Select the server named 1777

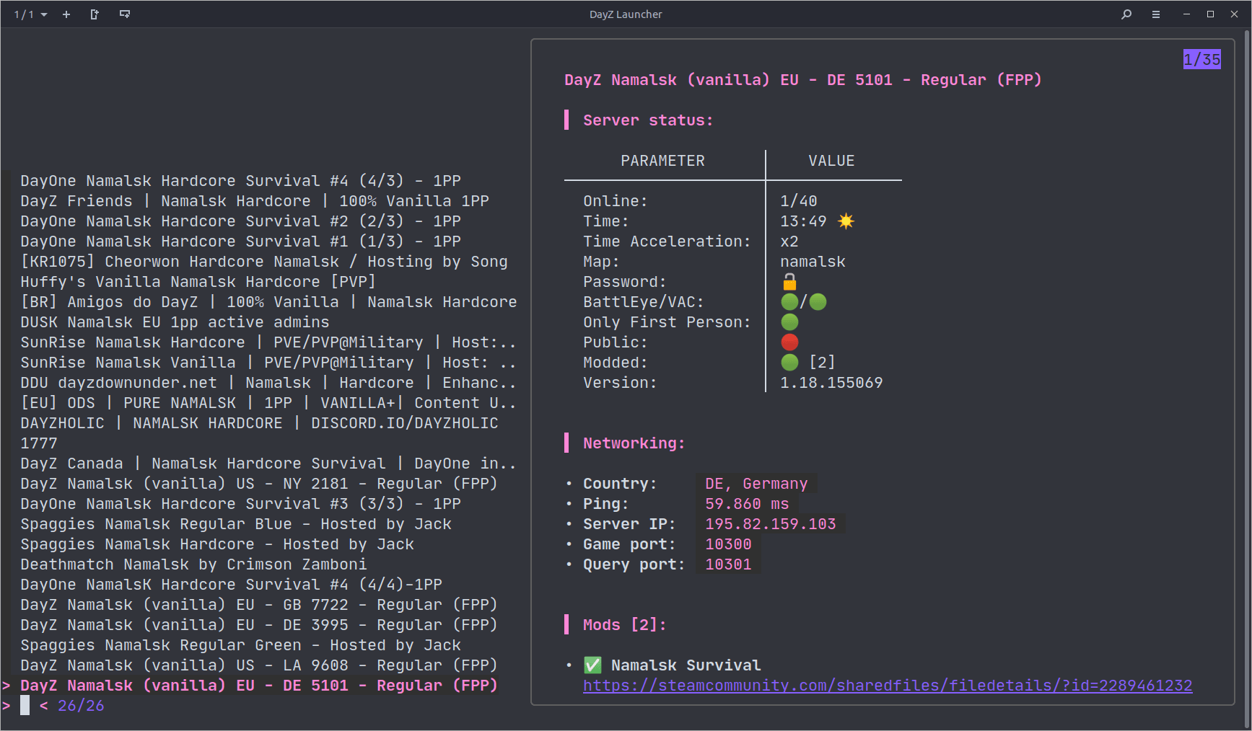tap(39, 443)
